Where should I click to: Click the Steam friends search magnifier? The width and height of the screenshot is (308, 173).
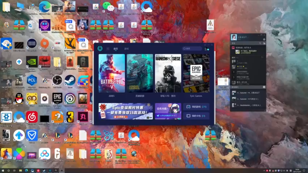[260, 43]
